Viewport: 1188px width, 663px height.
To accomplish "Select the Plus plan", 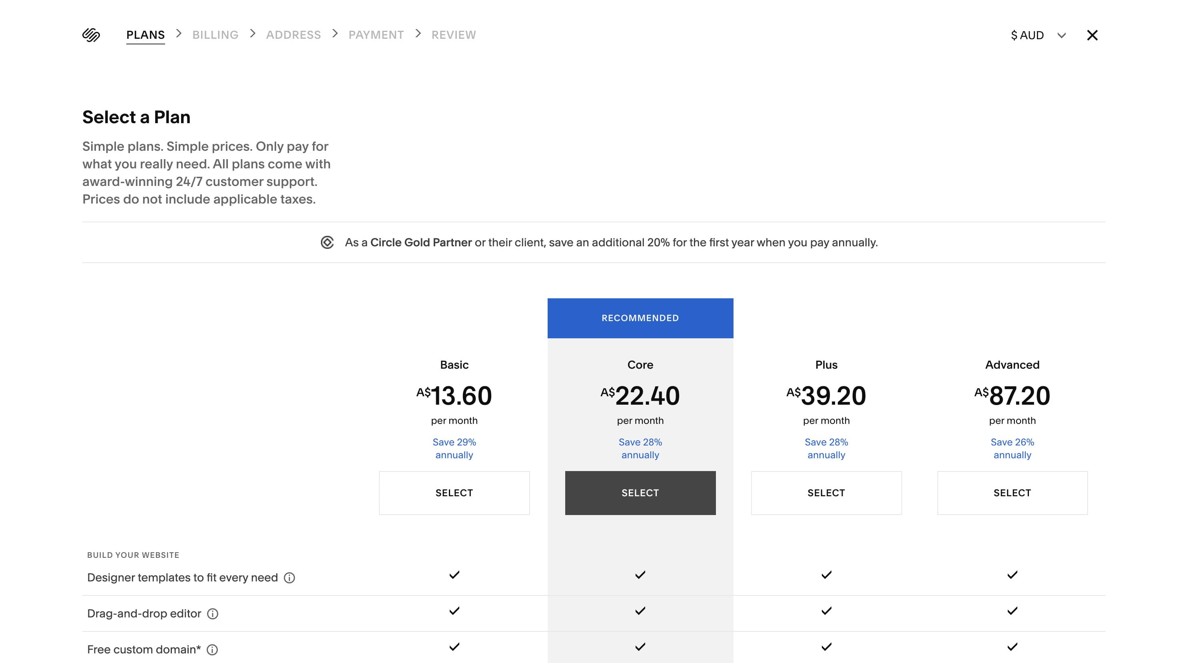I will click(826, 493).
